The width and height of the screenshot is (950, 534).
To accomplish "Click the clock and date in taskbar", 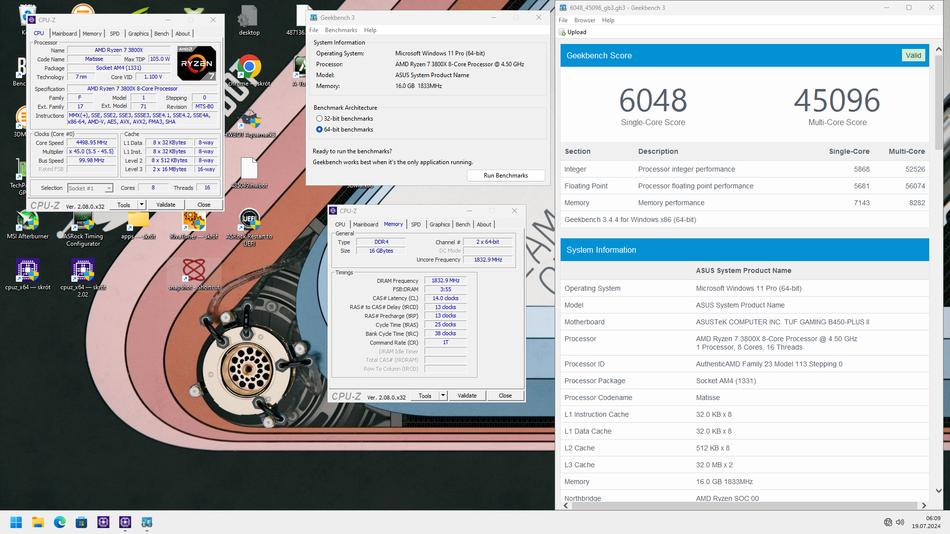I will pos(926,522).
